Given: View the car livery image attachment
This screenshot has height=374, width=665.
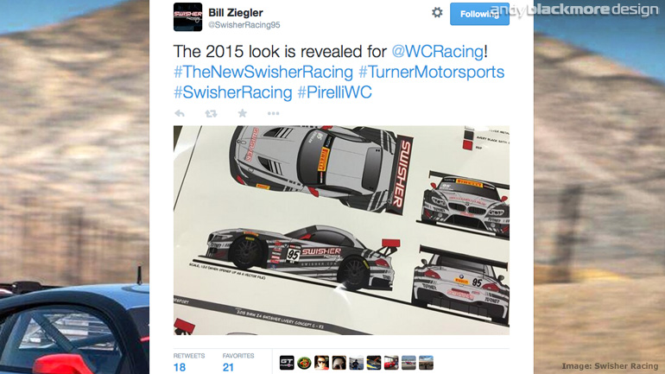Looking at the screenshot, I should pos(341,231).
